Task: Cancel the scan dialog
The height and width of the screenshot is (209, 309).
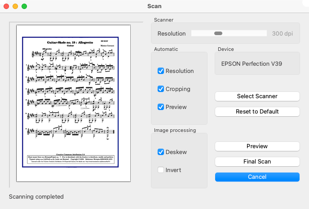Action: [257, 177]
